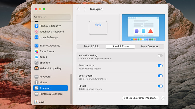Open Wallet & Apple Pay icon
The image size is (195, 109).
[x=37, y=68]
